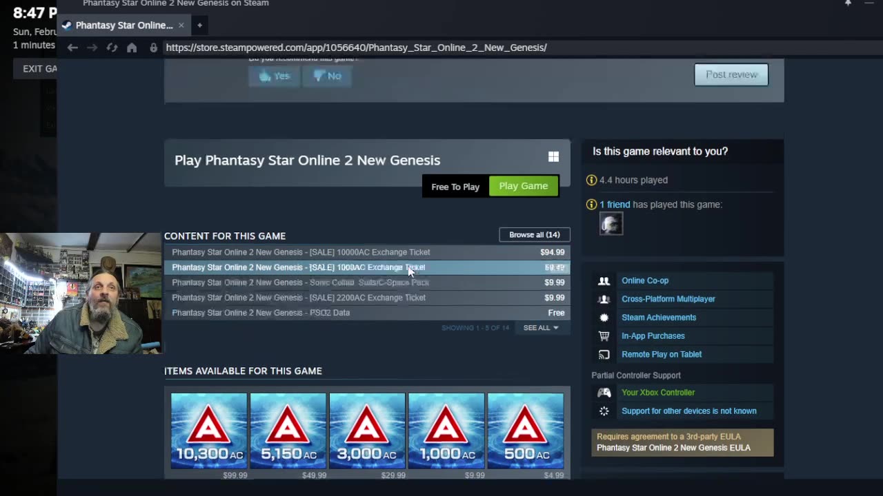Click the Free To Play label

coord(455,187)
